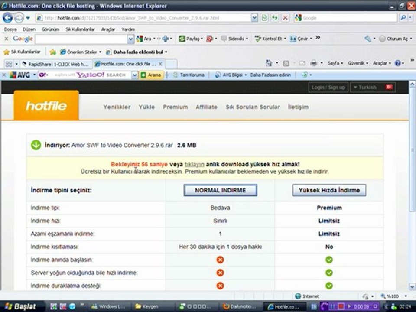Open the Düzen menu
The width and height of the screenshot is (416, 312).
tap(29, 29)
